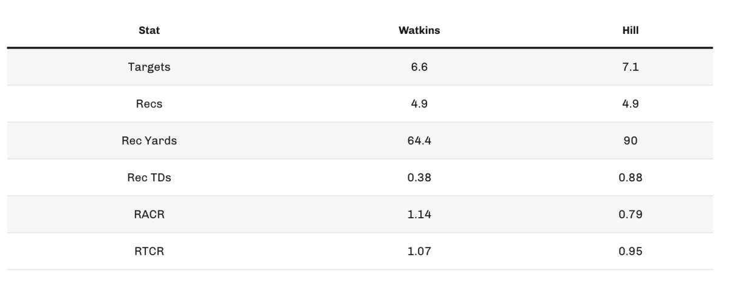This screenshot has height=282, width=729.
Task: Select the Targets row label
Action: click(x=149, y=67)
